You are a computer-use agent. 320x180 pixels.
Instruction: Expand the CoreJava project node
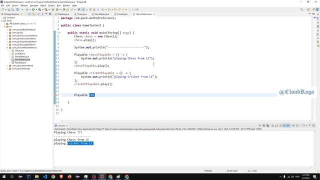pos(2,18)
